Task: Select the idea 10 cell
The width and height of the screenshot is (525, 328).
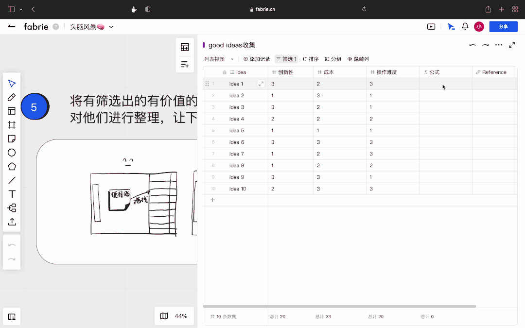Action: pyautogui.click(x=237, y=189)
